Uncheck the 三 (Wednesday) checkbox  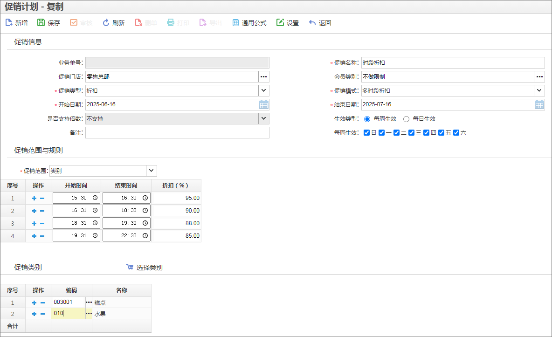[x=411, y=133]
